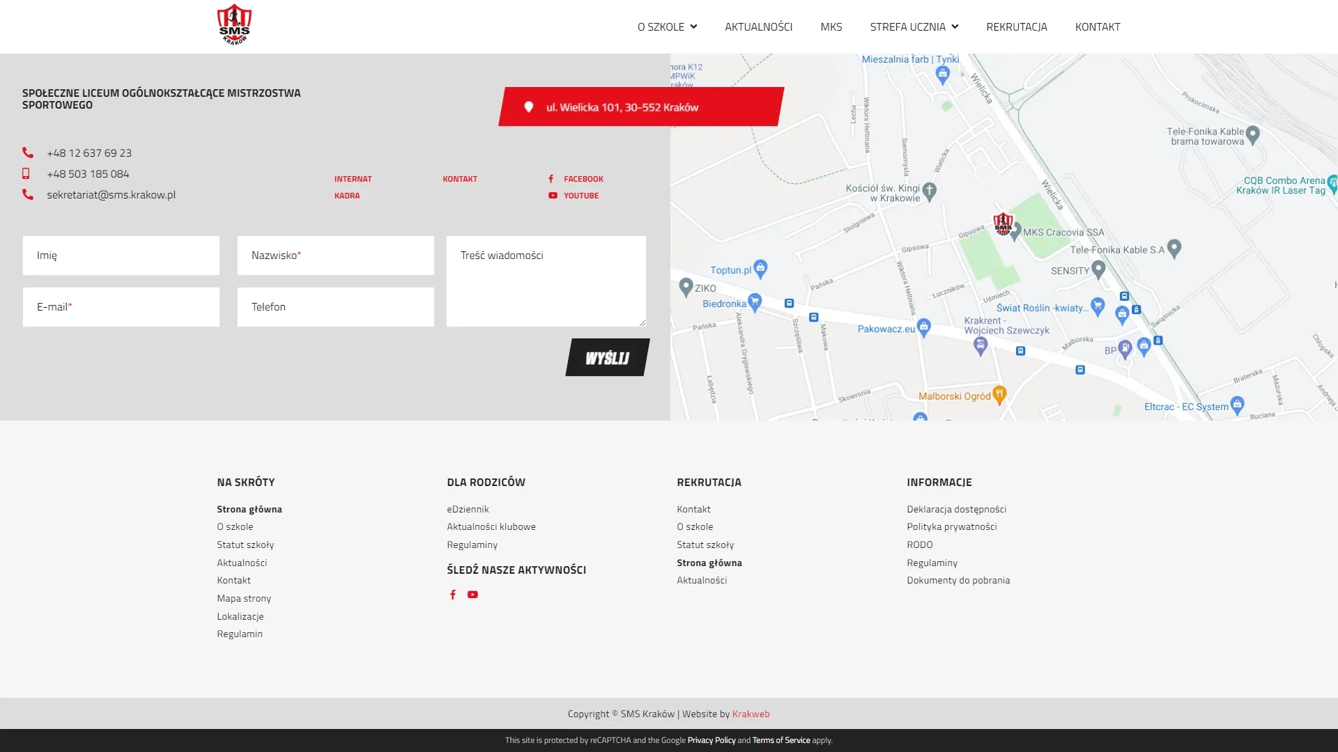The image size is (1338, 752).
Task: Open the Terms of Service link
Action: coord(781,740)
